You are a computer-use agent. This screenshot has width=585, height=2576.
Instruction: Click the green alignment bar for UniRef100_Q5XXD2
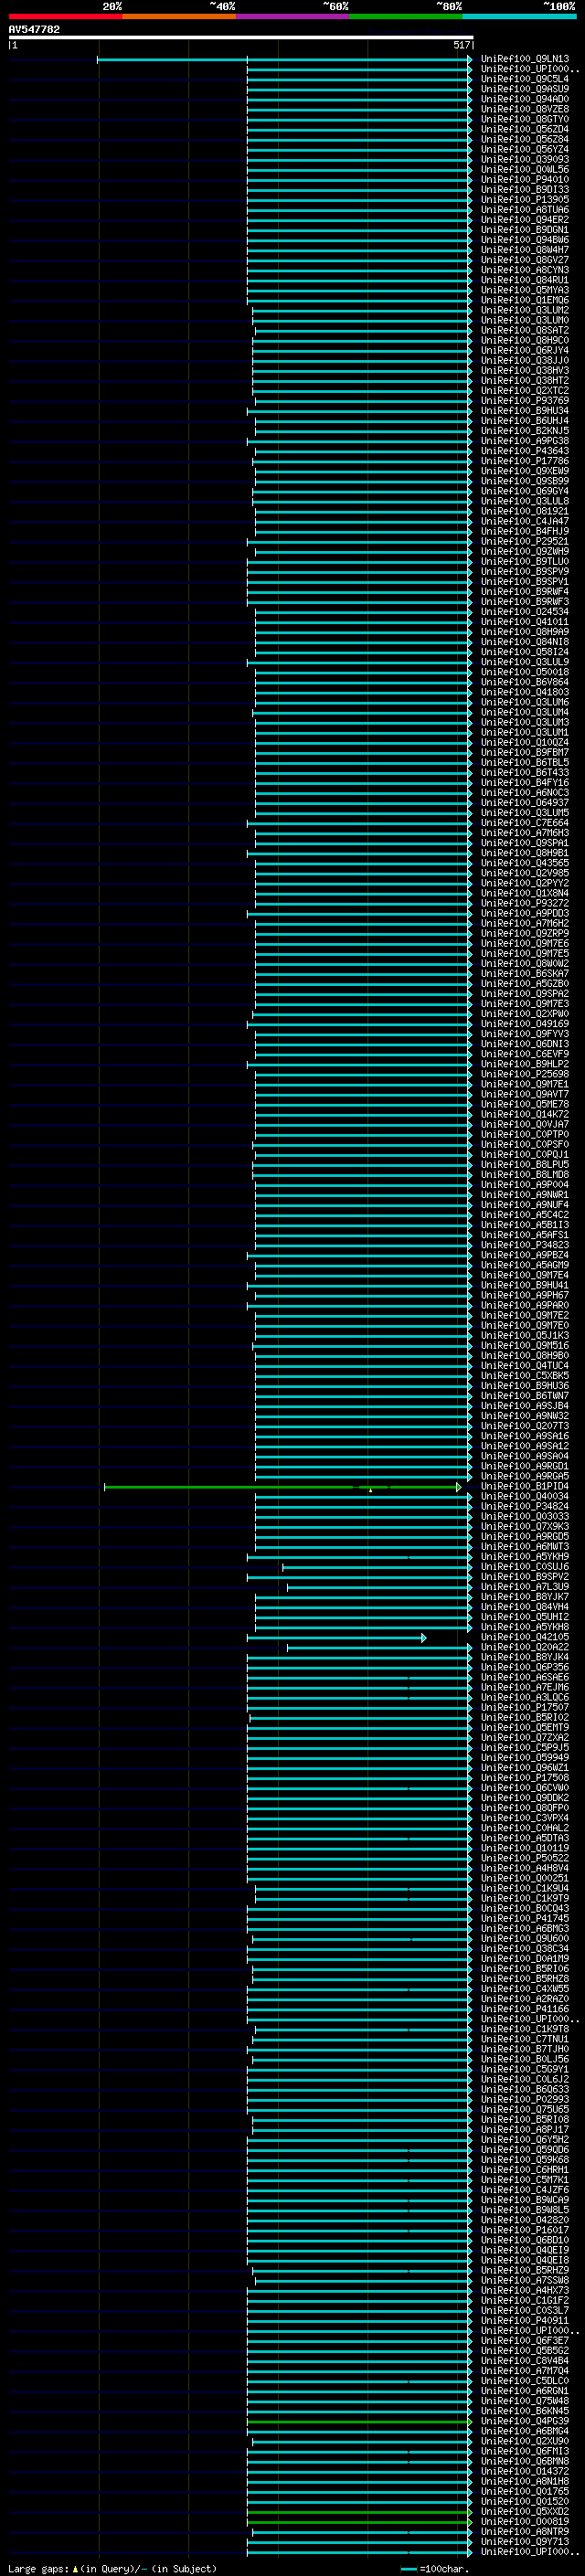tap(359, 2512)
